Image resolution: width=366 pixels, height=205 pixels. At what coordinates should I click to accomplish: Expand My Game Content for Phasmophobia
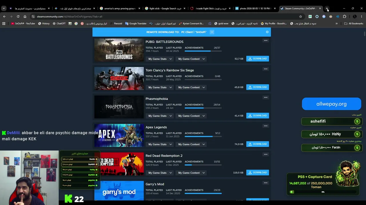[191, 116]
